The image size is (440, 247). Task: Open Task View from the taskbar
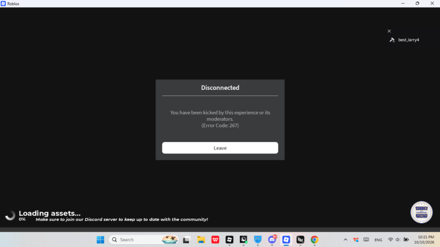(x=186, y=240)
